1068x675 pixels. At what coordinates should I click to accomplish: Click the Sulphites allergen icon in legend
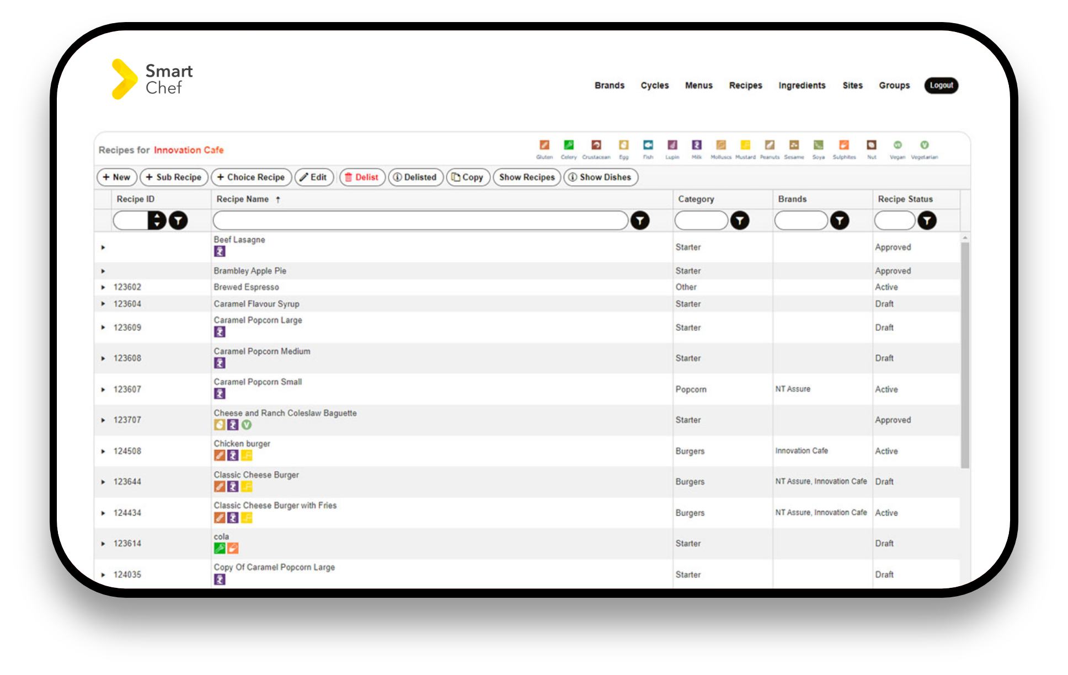pos(843,145)
